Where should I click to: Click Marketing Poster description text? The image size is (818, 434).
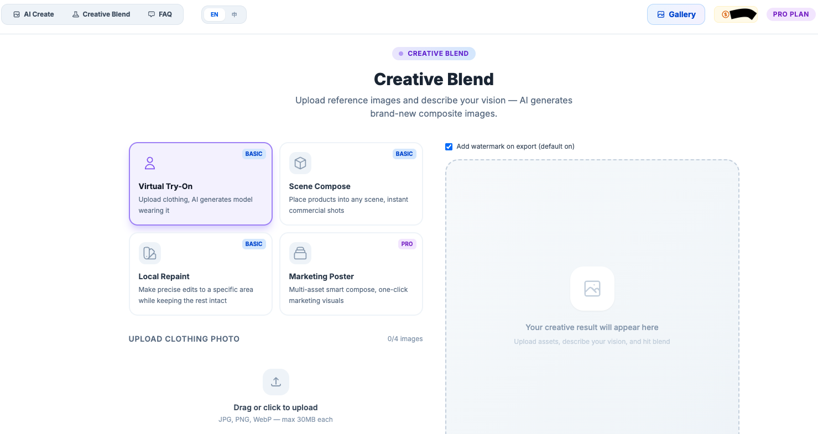click(348, 295)
